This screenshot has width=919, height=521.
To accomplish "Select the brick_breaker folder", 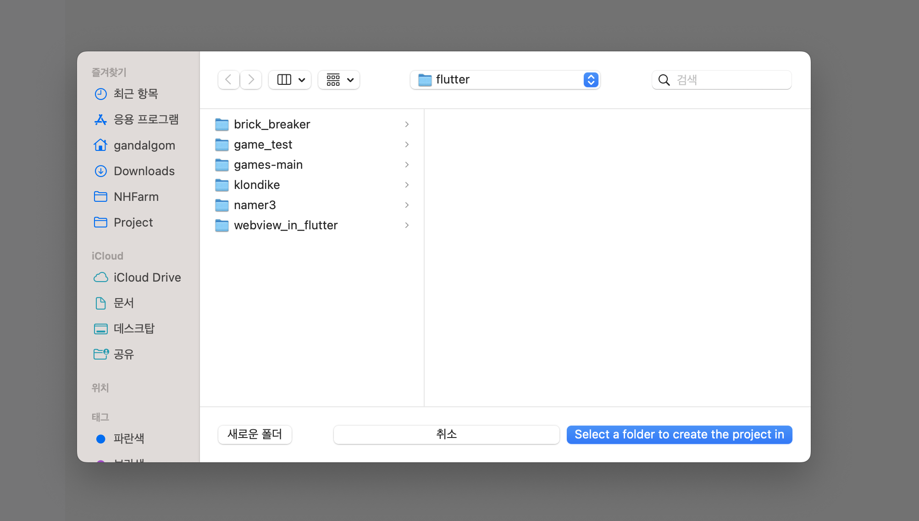I will pos(271,124).
